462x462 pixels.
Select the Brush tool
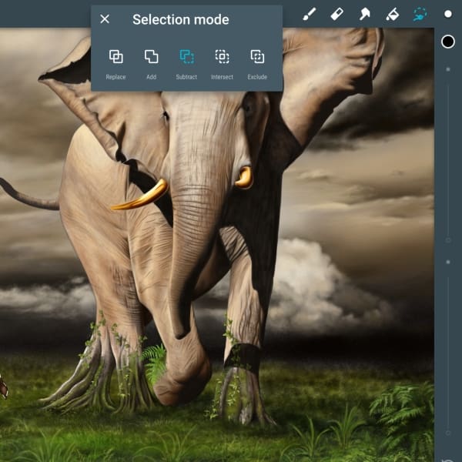[x=309, y=14]
